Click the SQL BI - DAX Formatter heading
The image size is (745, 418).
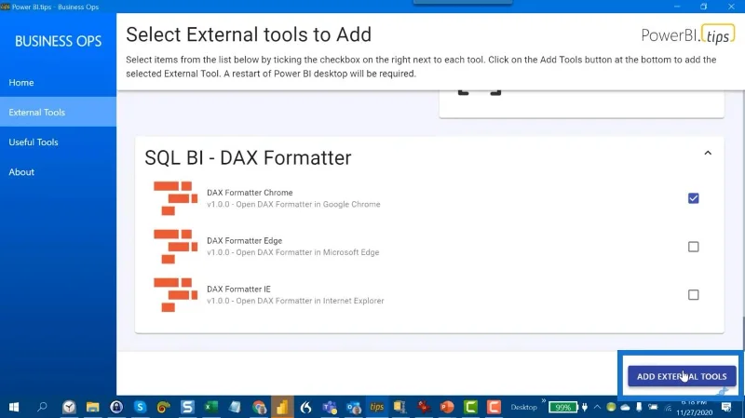(248, 157)
